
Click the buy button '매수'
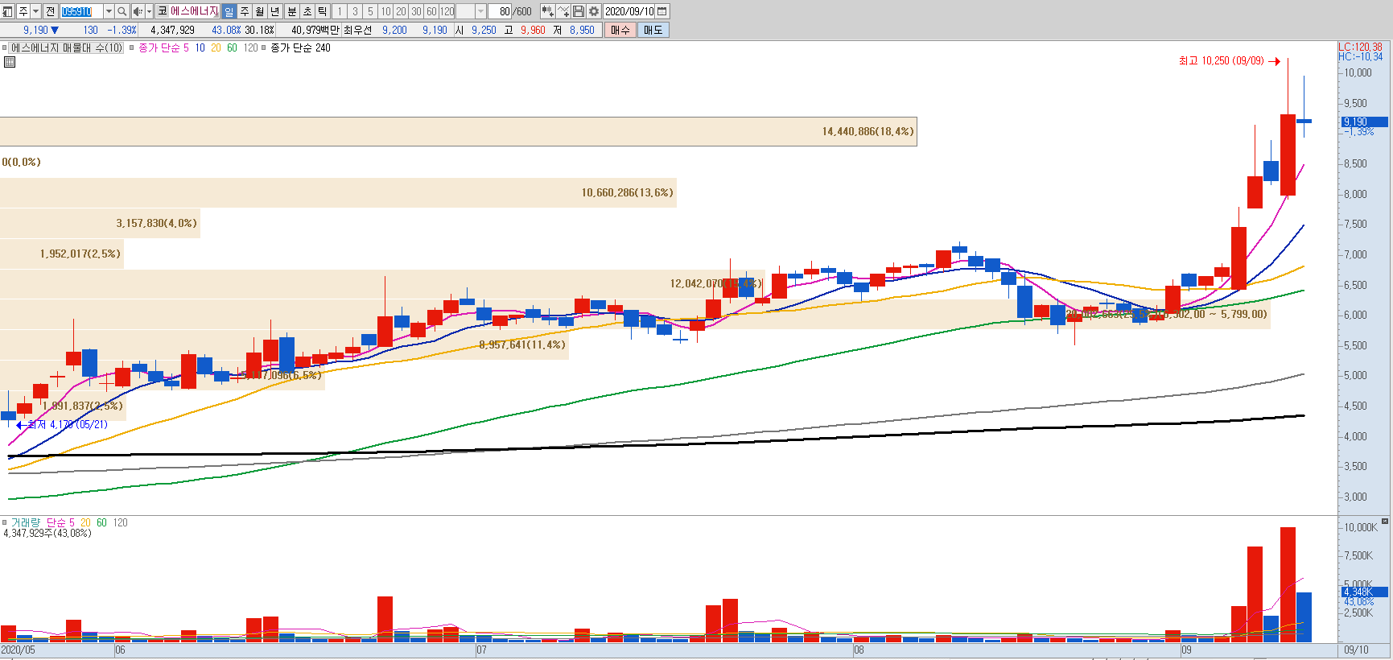tap(620, 30)
